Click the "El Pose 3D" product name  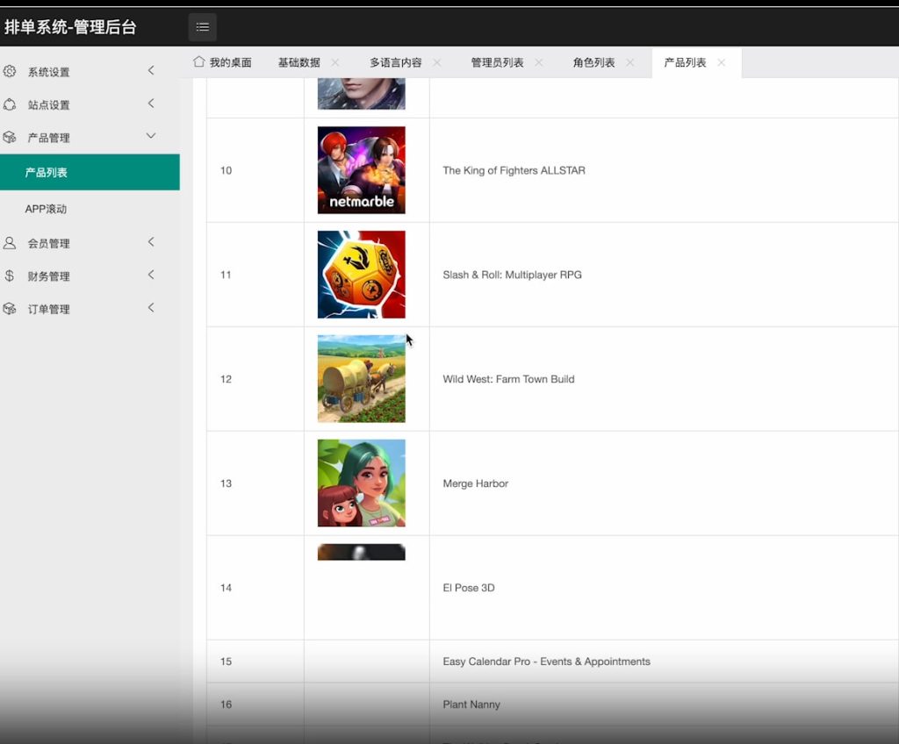[x=469, y=588]
